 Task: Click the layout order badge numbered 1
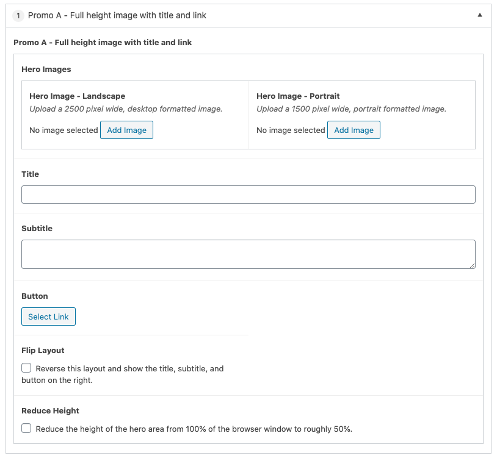(18, 15)
